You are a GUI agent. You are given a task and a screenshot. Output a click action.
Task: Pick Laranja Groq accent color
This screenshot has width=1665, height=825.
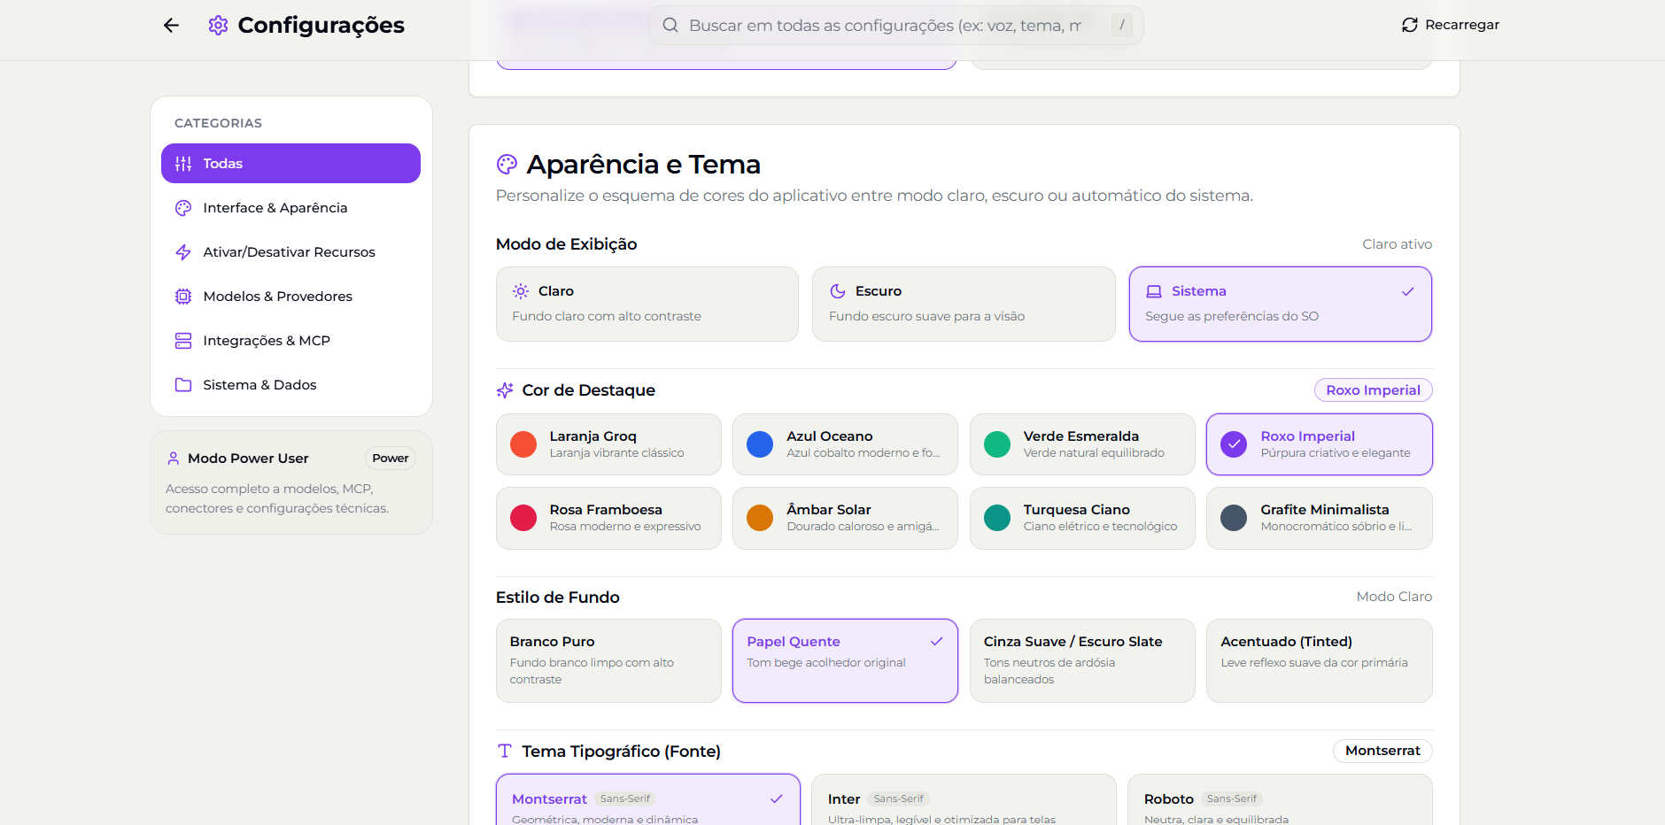(608, 444)
